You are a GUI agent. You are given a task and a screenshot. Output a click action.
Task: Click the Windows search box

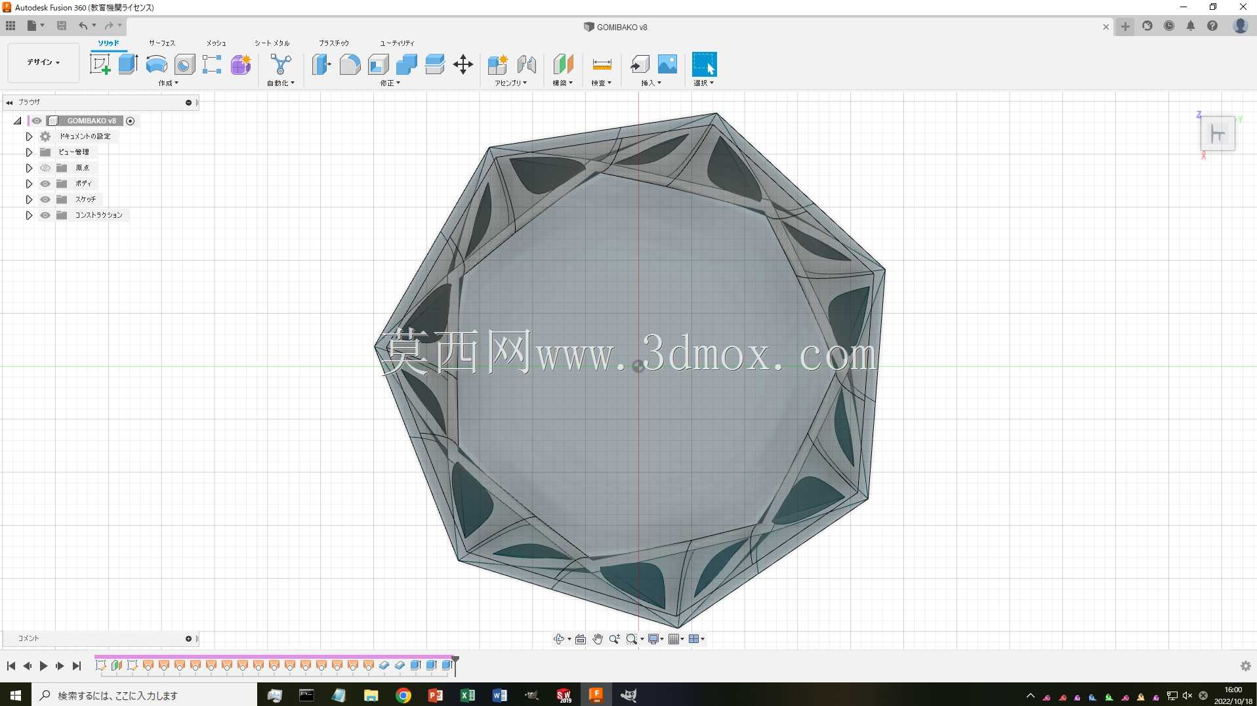[144, 696]
